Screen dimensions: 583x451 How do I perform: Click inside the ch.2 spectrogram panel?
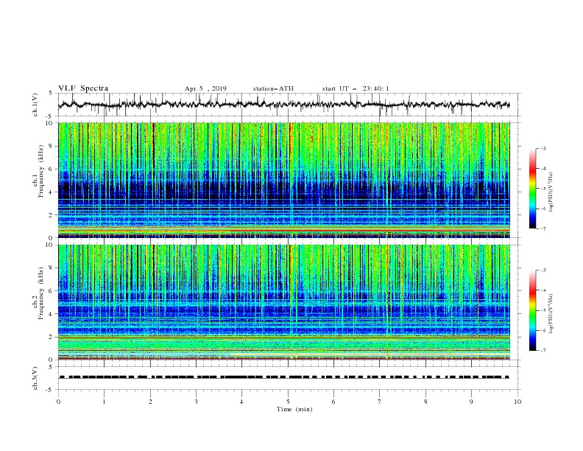[x=284, y=302]
